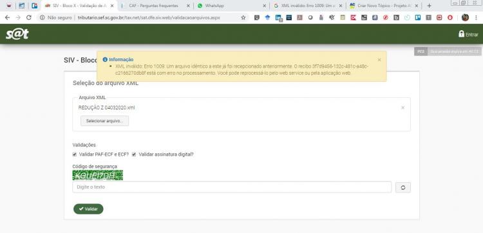The height and width of the screenshot is (233, 483).
Task: Open the Chrome three-dot menu
Action: [476, 18]
